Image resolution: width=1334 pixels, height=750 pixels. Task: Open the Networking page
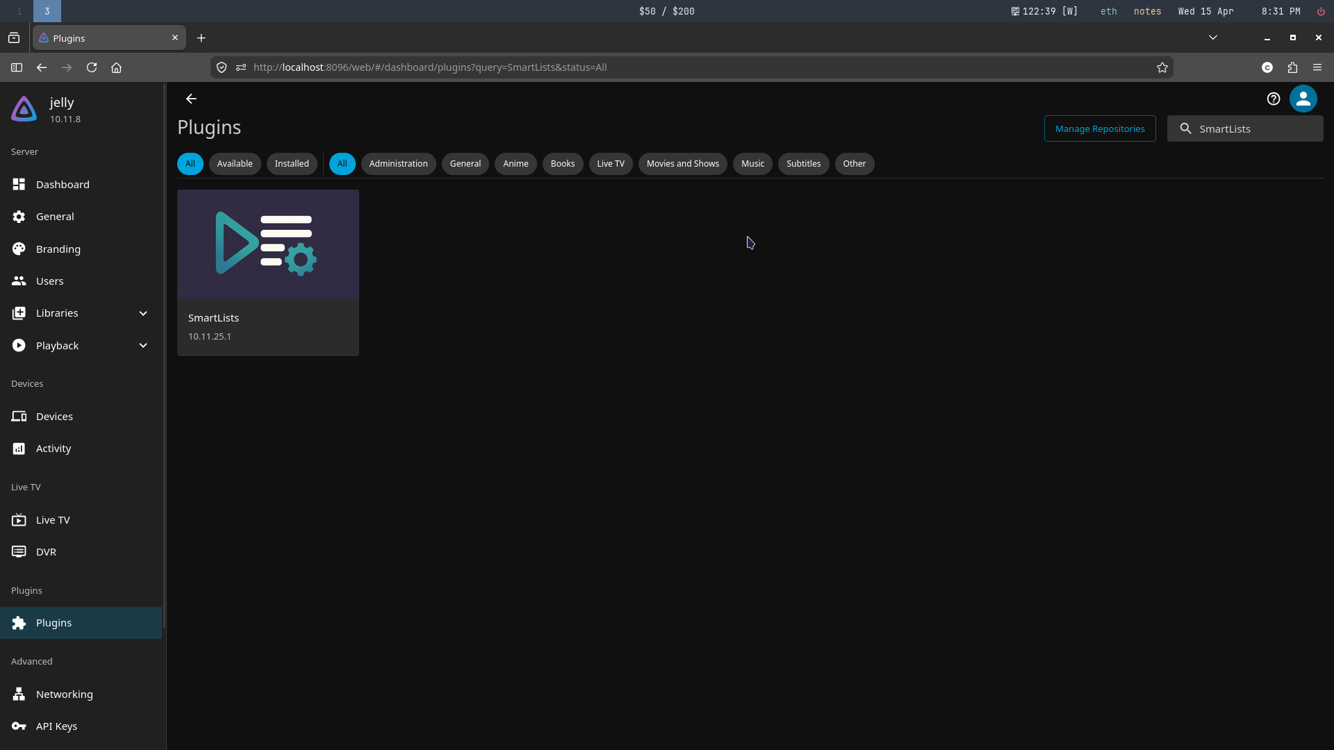pos(81,694)
